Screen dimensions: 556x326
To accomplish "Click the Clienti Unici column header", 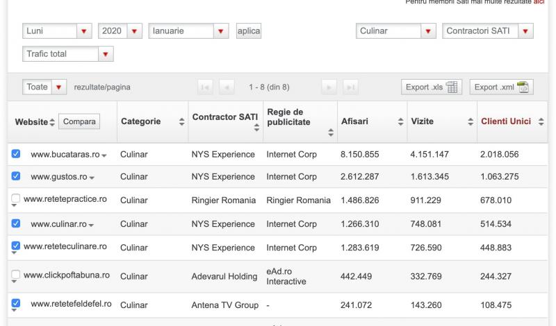I will 506,121.
